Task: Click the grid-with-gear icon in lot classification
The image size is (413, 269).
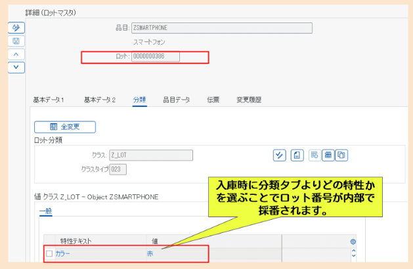Action: click(x=314, y=155)
